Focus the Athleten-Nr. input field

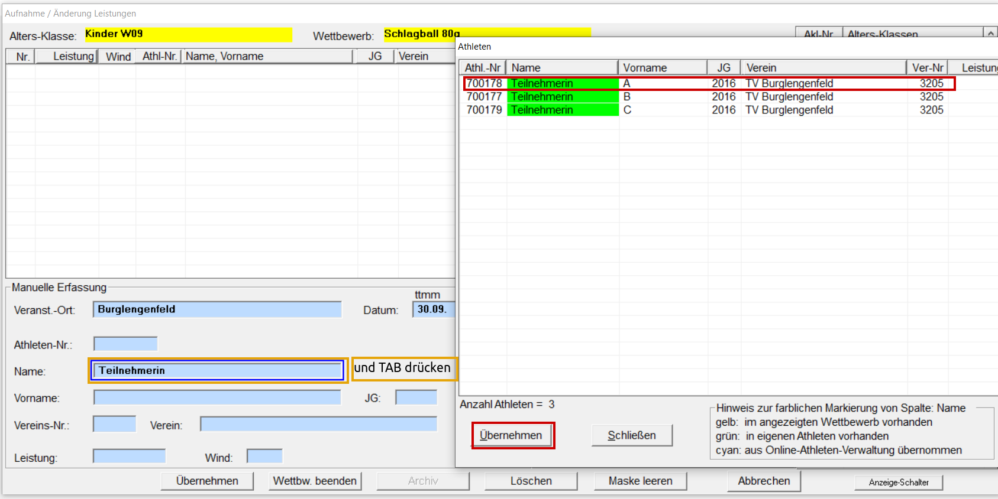[125, 344]
